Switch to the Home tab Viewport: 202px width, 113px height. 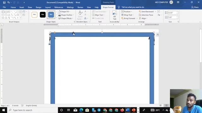click(x=13, y=7)
